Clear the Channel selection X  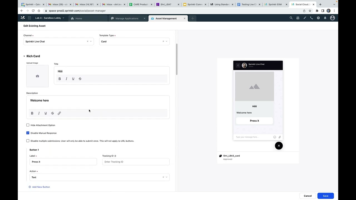click(x=87, y=42)
